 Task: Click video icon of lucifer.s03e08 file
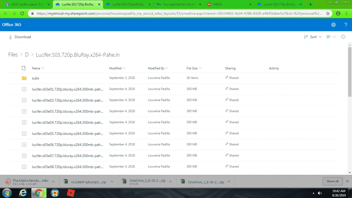point(24,167)
